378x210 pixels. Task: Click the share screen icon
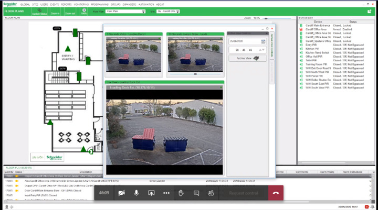(x=151, y=193)
